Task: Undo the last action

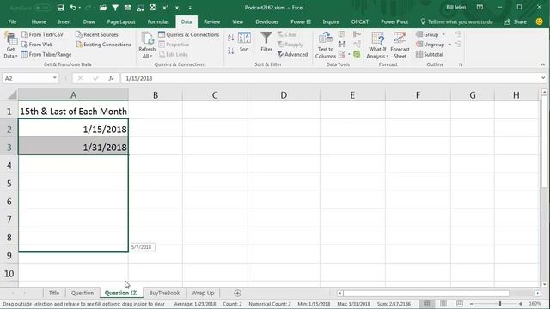Action: click(x=73, y=8)
